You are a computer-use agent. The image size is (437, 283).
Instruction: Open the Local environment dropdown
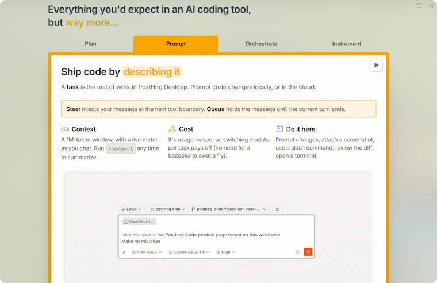tap(131, 209)
